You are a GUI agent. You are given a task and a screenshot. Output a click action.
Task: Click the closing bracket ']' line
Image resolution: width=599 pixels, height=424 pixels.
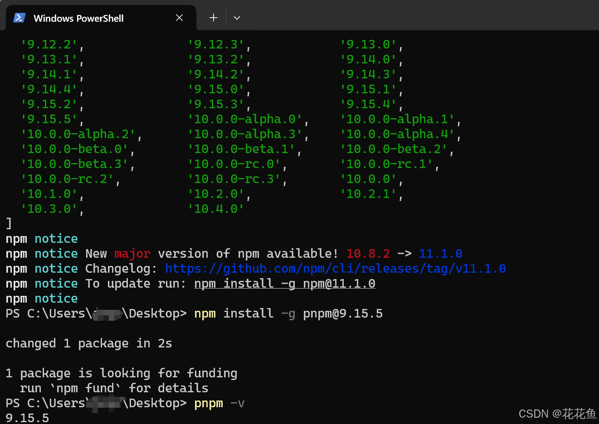coord(9,223)
